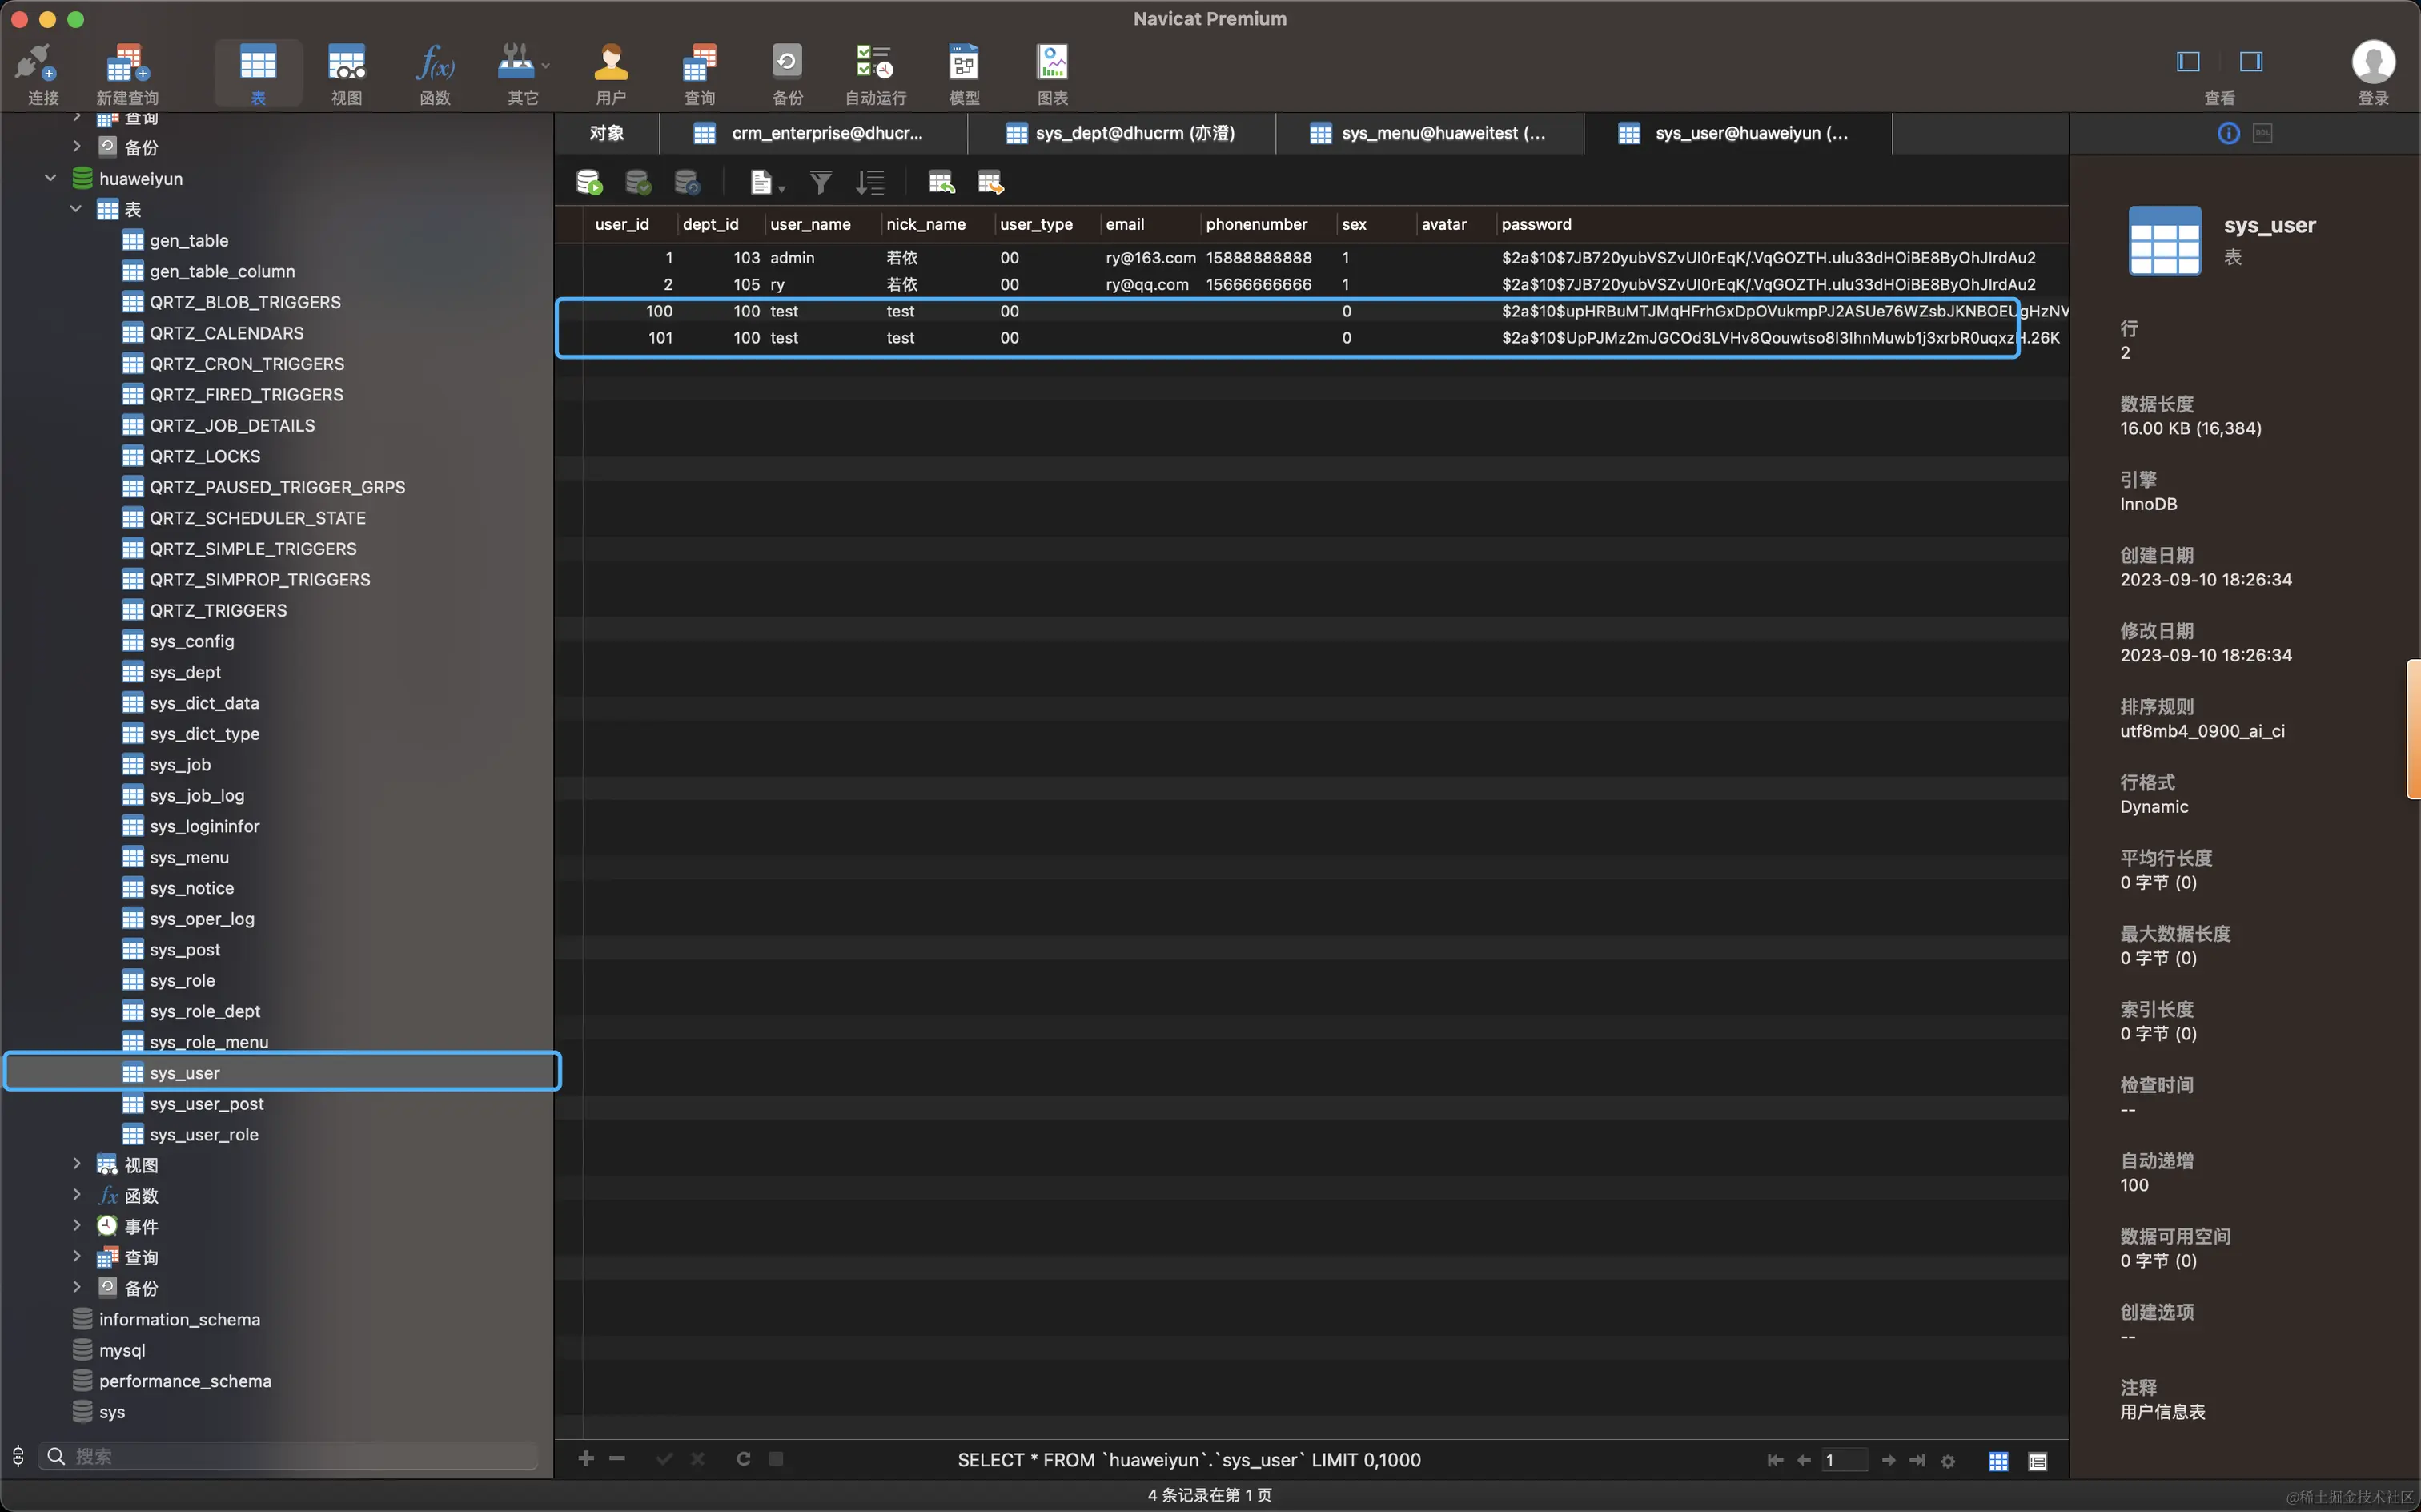The width and height of the screenshot is (2421, 1512).
Task: Click the Sort rows icon
Action: point(870,183)
